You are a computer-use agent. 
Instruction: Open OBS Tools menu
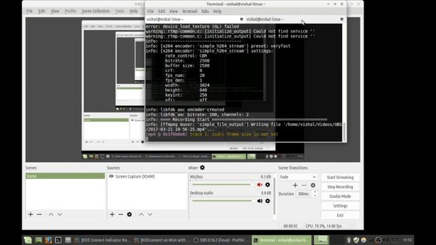pos(120,11)
